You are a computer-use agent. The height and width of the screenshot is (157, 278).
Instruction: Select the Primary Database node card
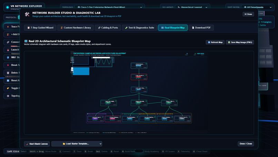113,119
